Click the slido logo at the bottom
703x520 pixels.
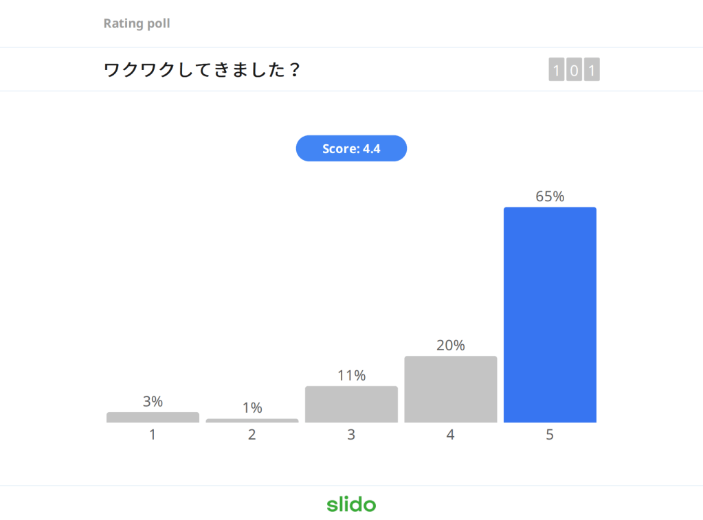tap(351, 504)
